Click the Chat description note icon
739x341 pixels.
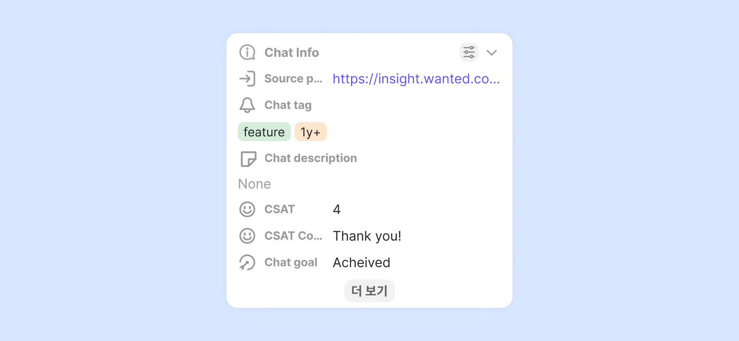248,159
